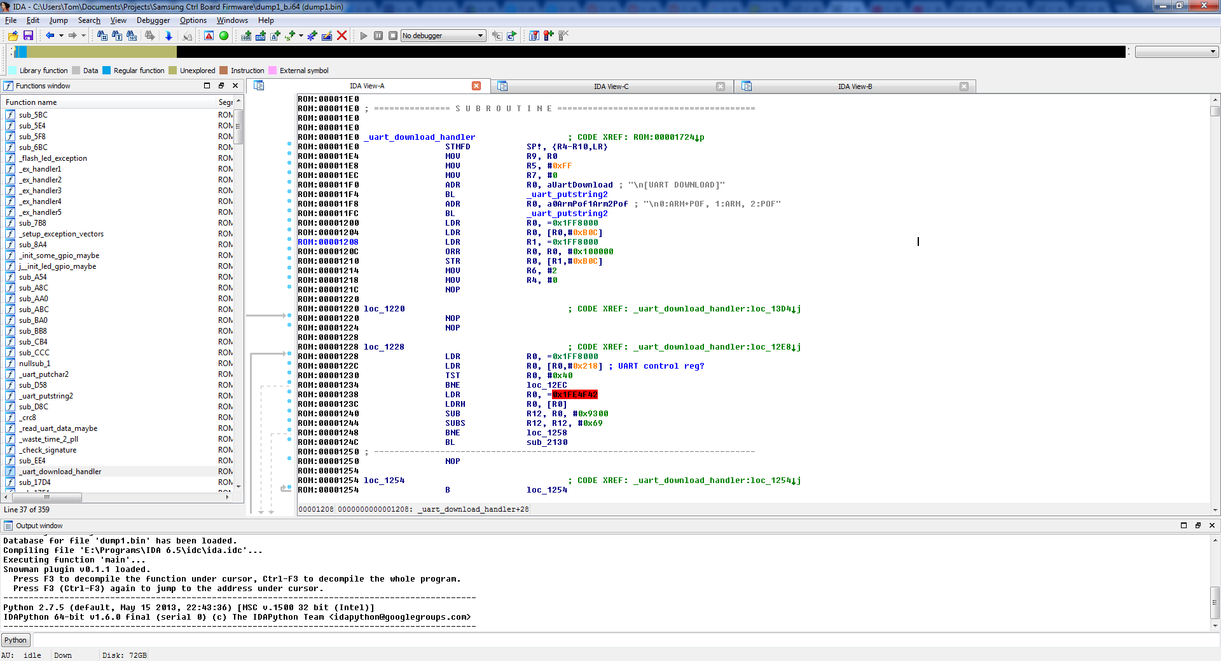Viewport: 1221px width, 661px height.
Task: Select _check_signature in the functions list
Action: pyautogui.click(x=48, y=450)
